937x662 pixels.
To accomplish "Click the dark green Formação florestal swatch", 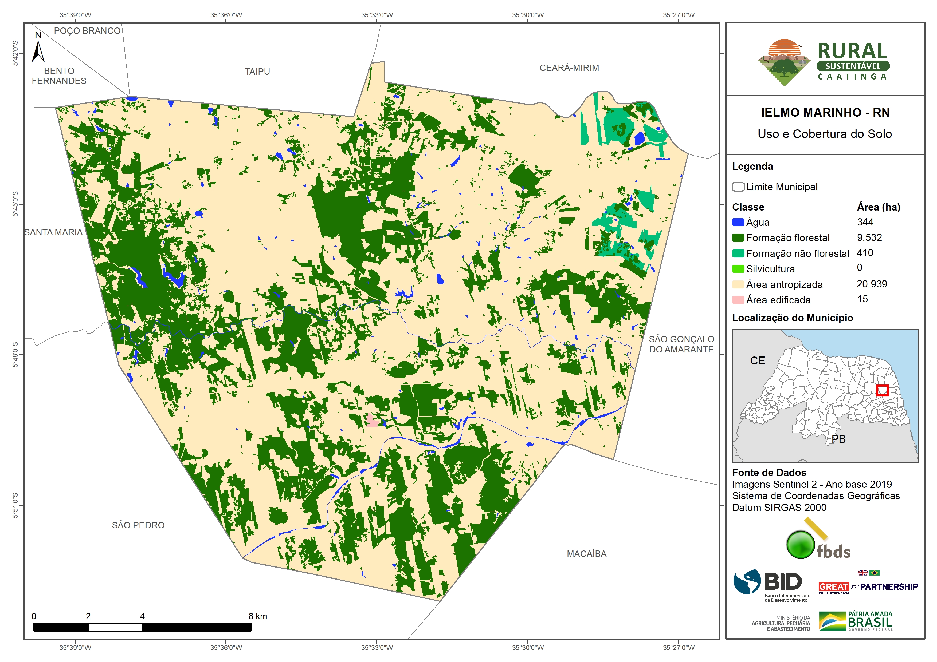I will click(738, 238).
